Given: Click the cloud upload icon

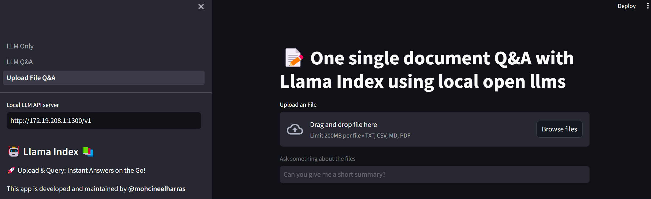Looking at the screenshot, I should [x=295, y=129].
